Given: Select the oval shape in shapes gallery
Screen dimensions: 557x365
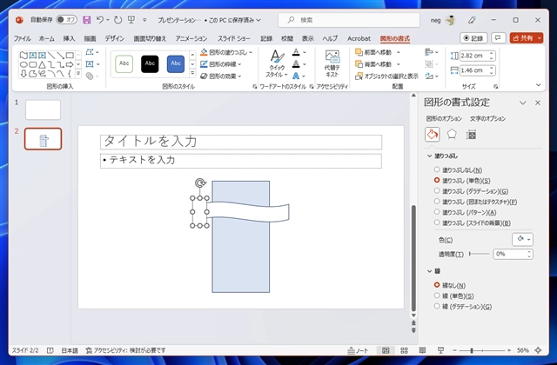Looking at the screenshot, I should tap(23, 64).
